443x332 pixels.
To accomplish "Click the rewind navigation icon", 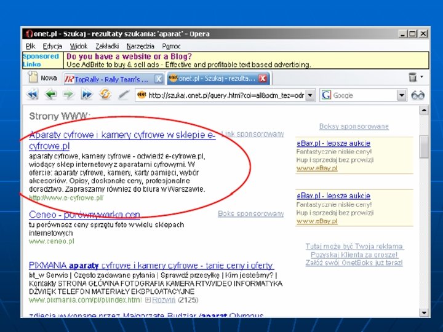I will pos(33,94).
